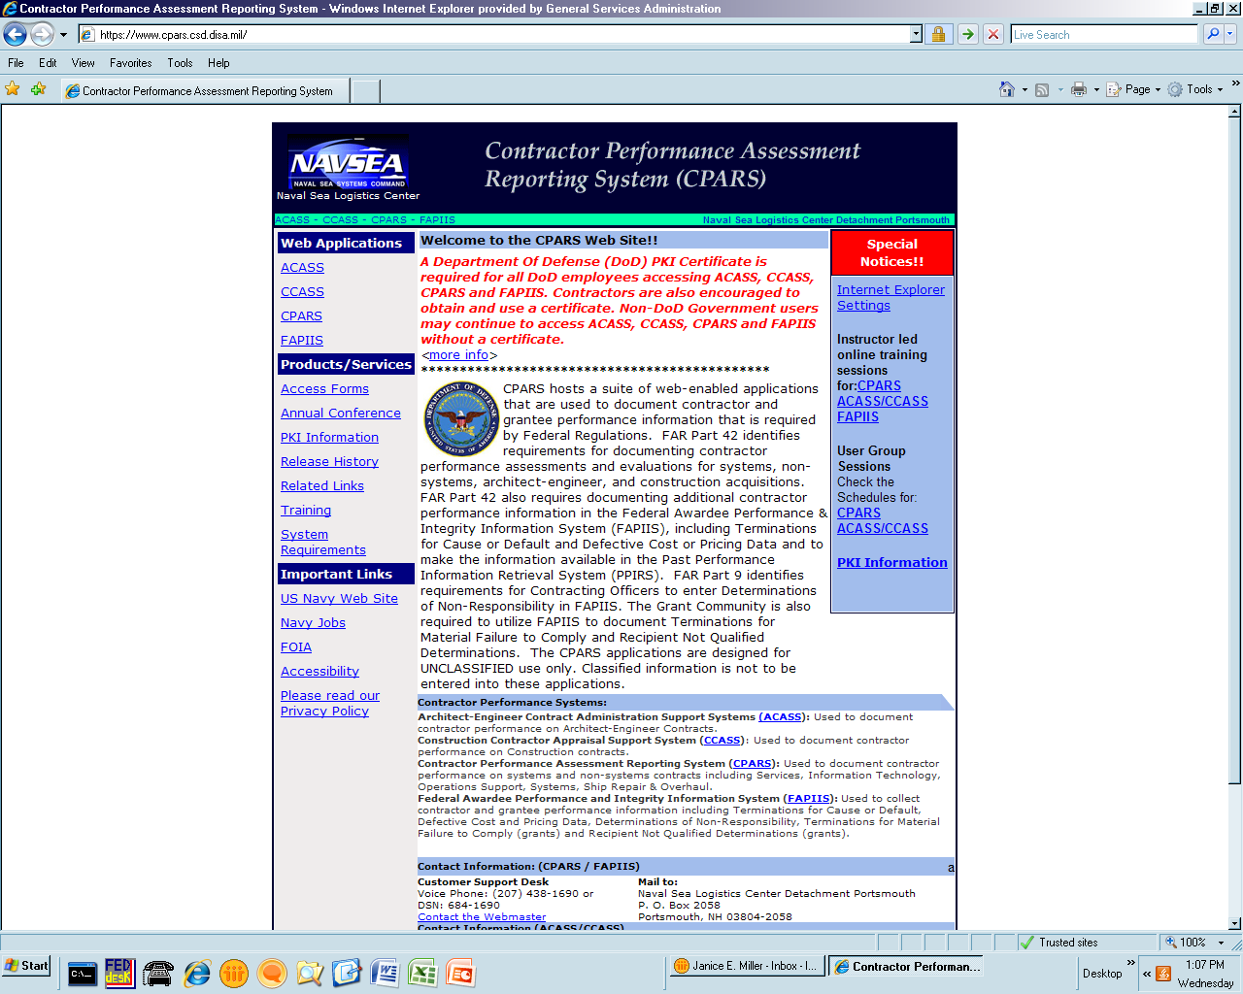The image size is (1243, 994).
Task: Click the black telephone quick launch icon
Action: coord(157,973)
